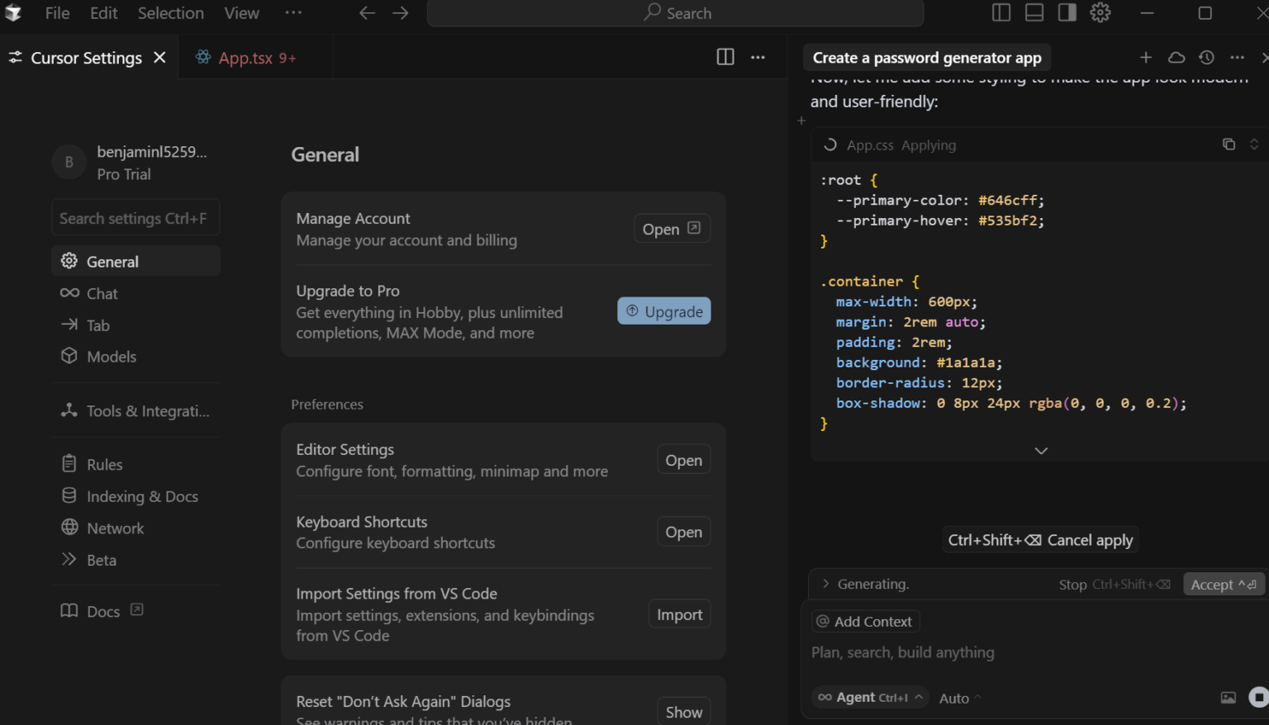Viewport: 1269px width, 725px height.
Task: Click the Upgrade to Pro button
Action: [x=663, y=310]
